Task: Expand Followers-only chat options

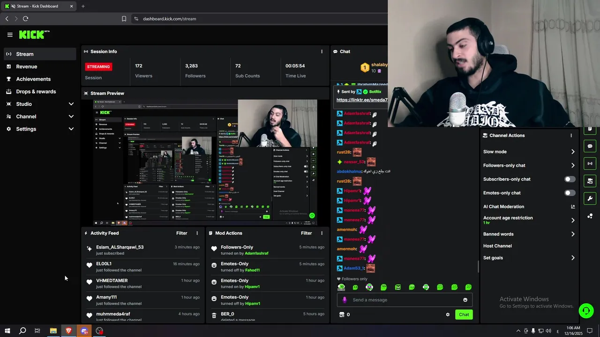Action: (x=529, y=165)
